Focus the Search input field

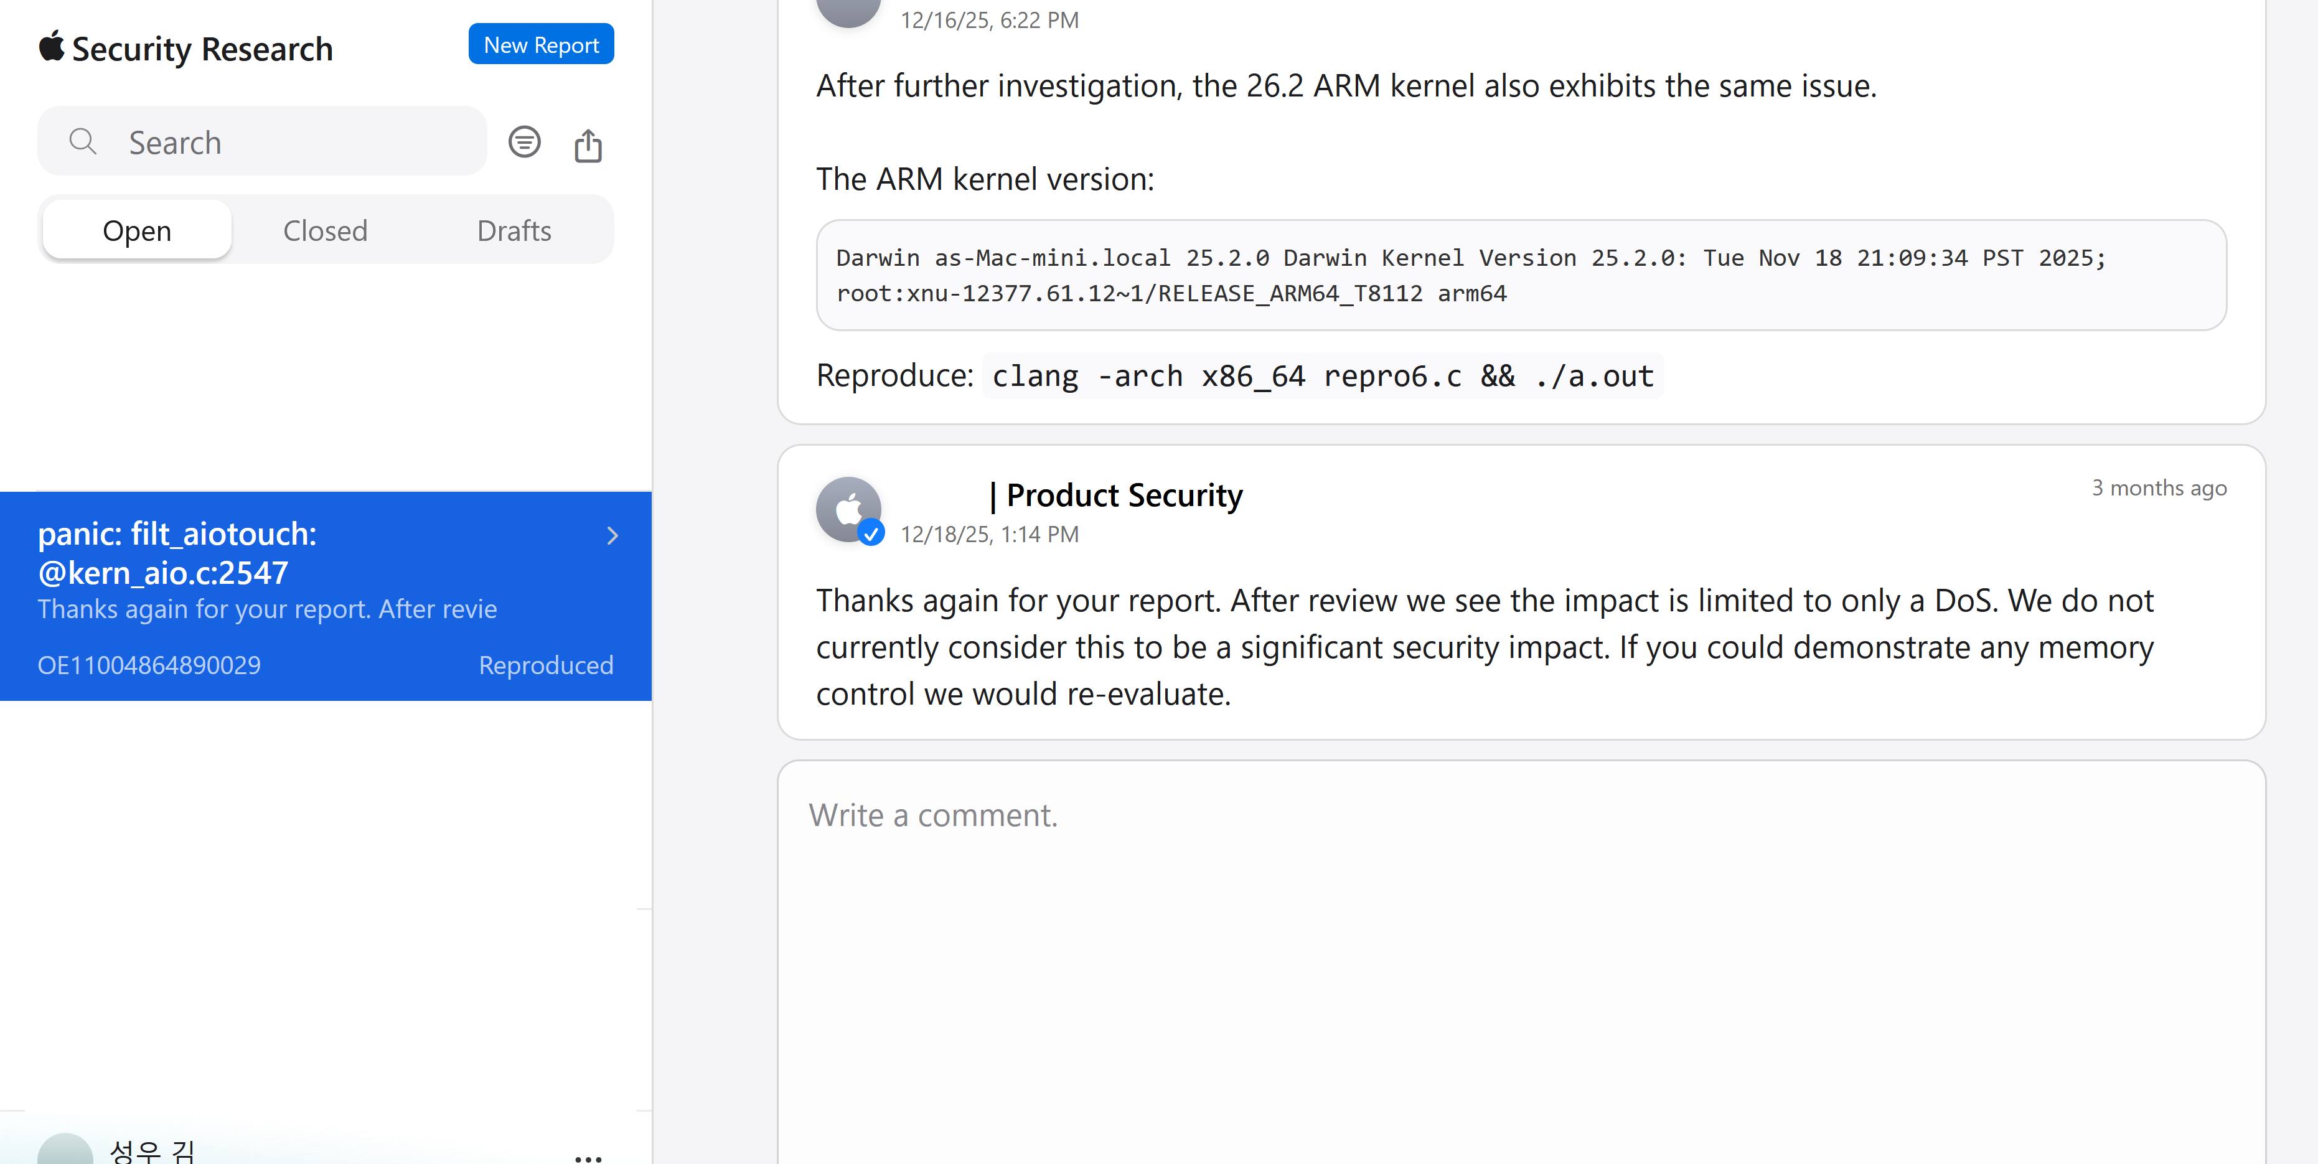[297, 142]
